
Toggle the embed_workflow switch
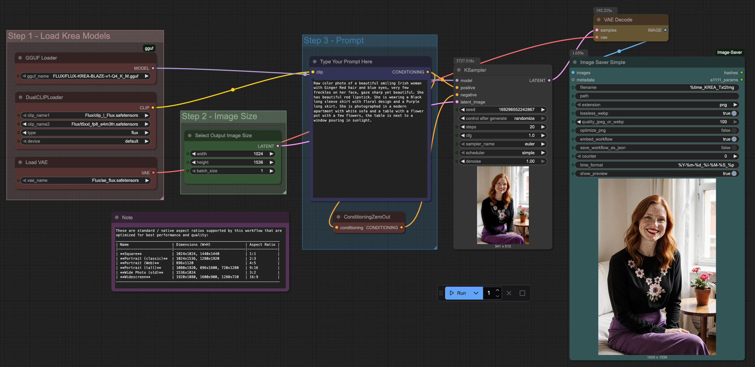point(734,139)
